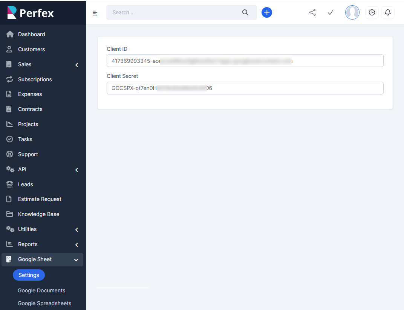
Task: Expand the API submenu arrow
Action: (x=77, y=170)
